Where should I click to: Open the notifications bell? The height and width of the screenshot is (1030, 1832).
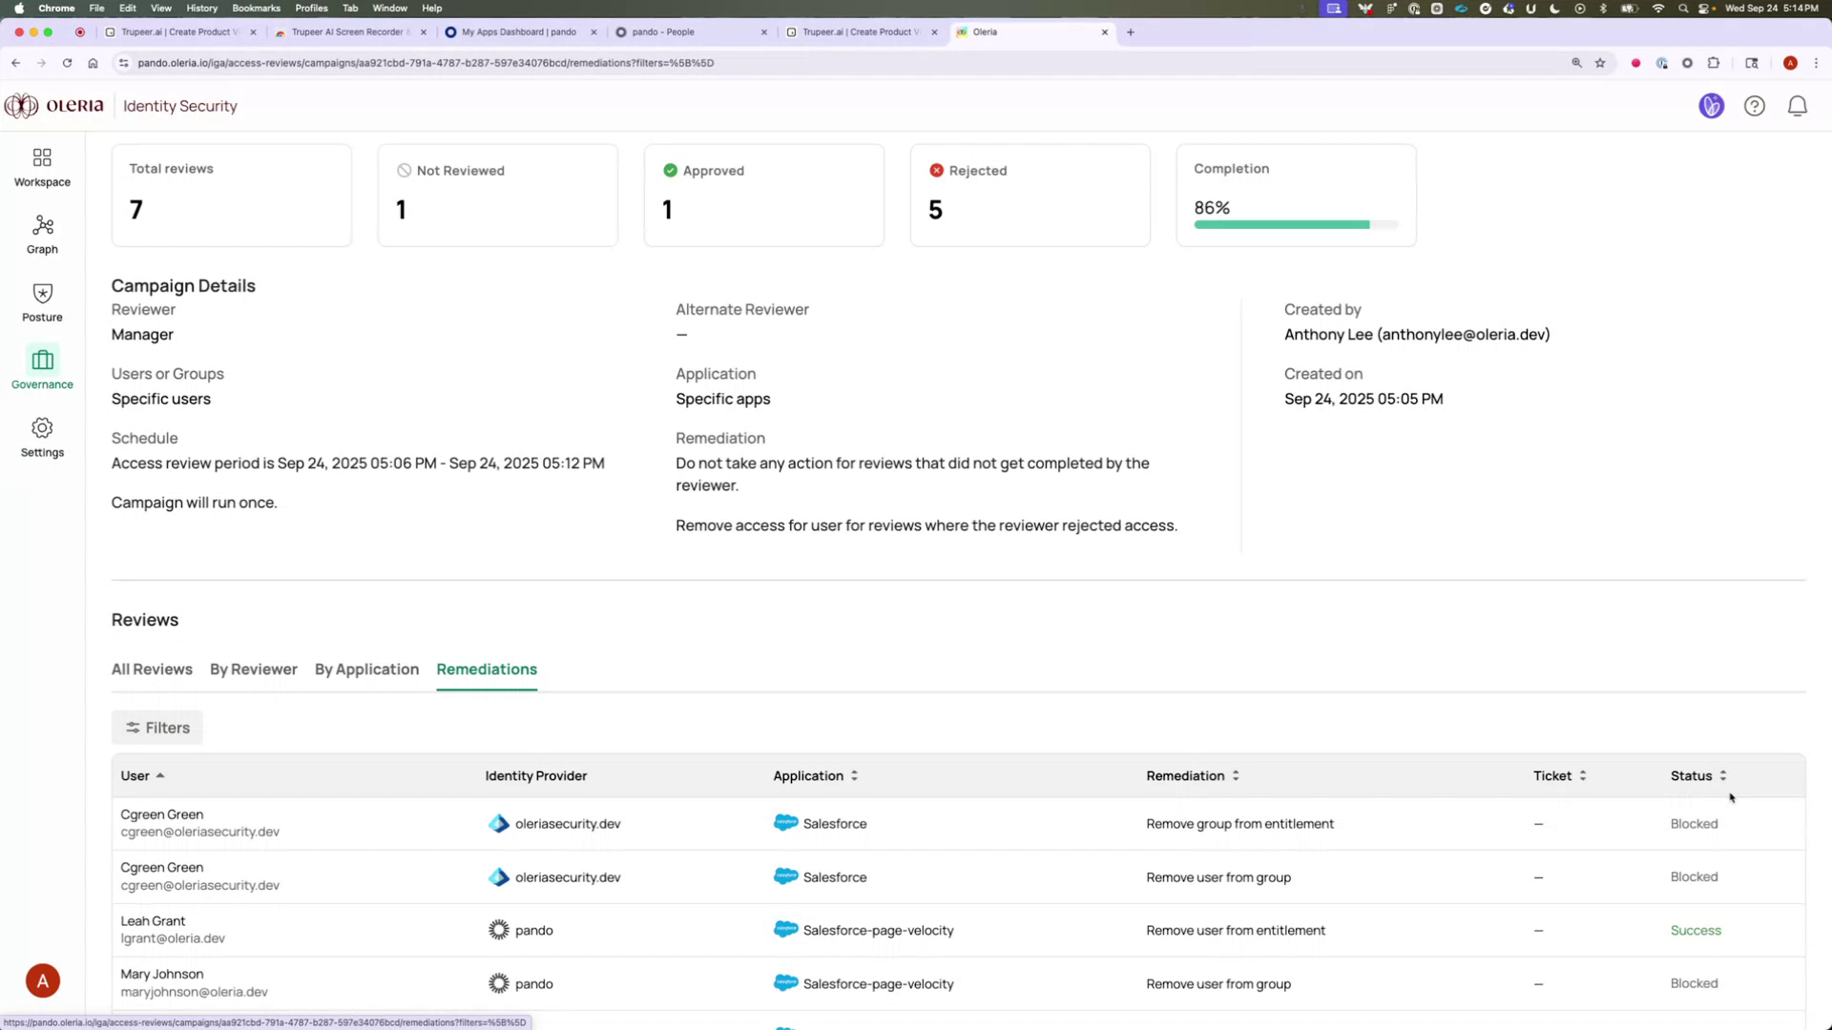point(1798,106)
